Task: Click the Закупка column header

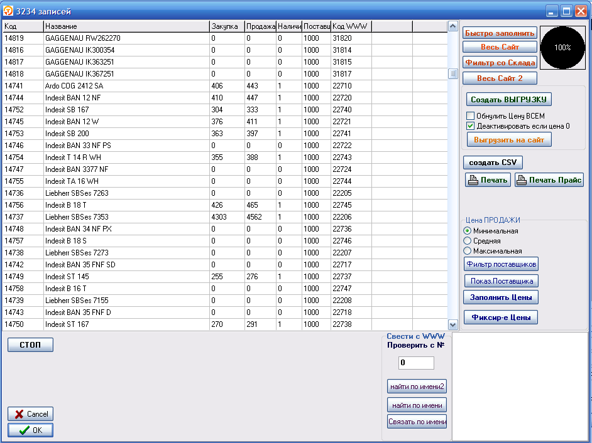Action: [226, 26]
